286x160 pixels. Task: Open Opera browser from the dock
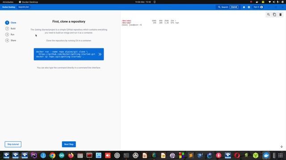click(x=237, y=156)
